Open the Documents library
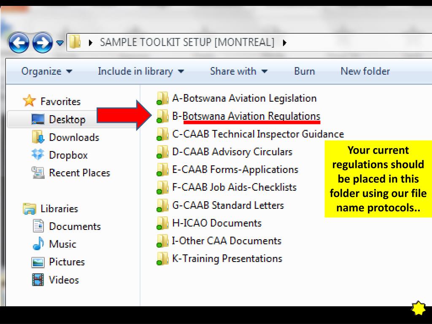This screenshot has width=432, height=324. pyautogui.click(x=75, y=227)
